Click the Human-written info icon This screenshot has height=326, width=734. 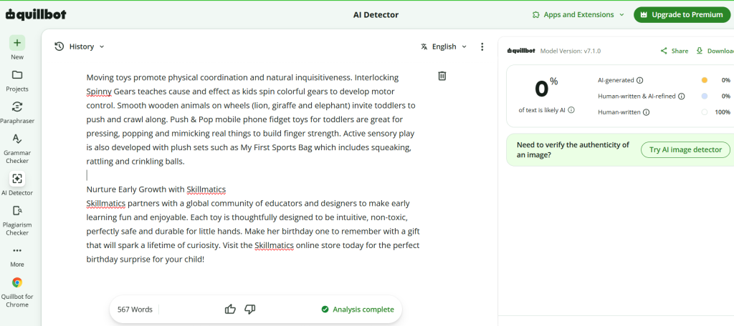[646, 112]
